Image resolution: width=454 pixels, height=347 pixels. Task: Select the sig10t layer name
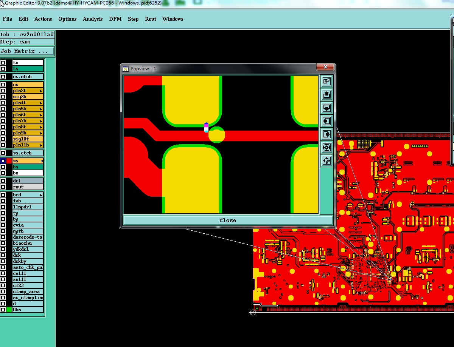tap(28, 139)
